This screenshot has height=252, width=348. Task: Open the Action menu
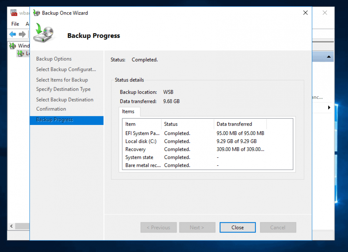[x=27, y=24]
